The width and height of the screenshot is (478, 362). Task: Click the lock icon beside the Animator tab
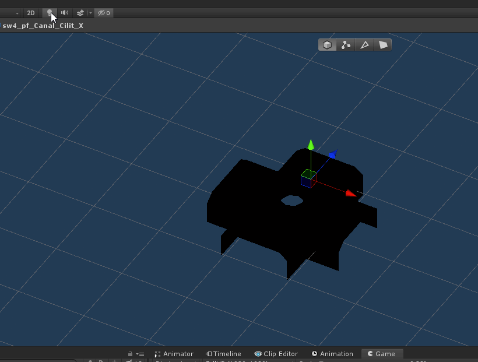(x=129, y=353)
